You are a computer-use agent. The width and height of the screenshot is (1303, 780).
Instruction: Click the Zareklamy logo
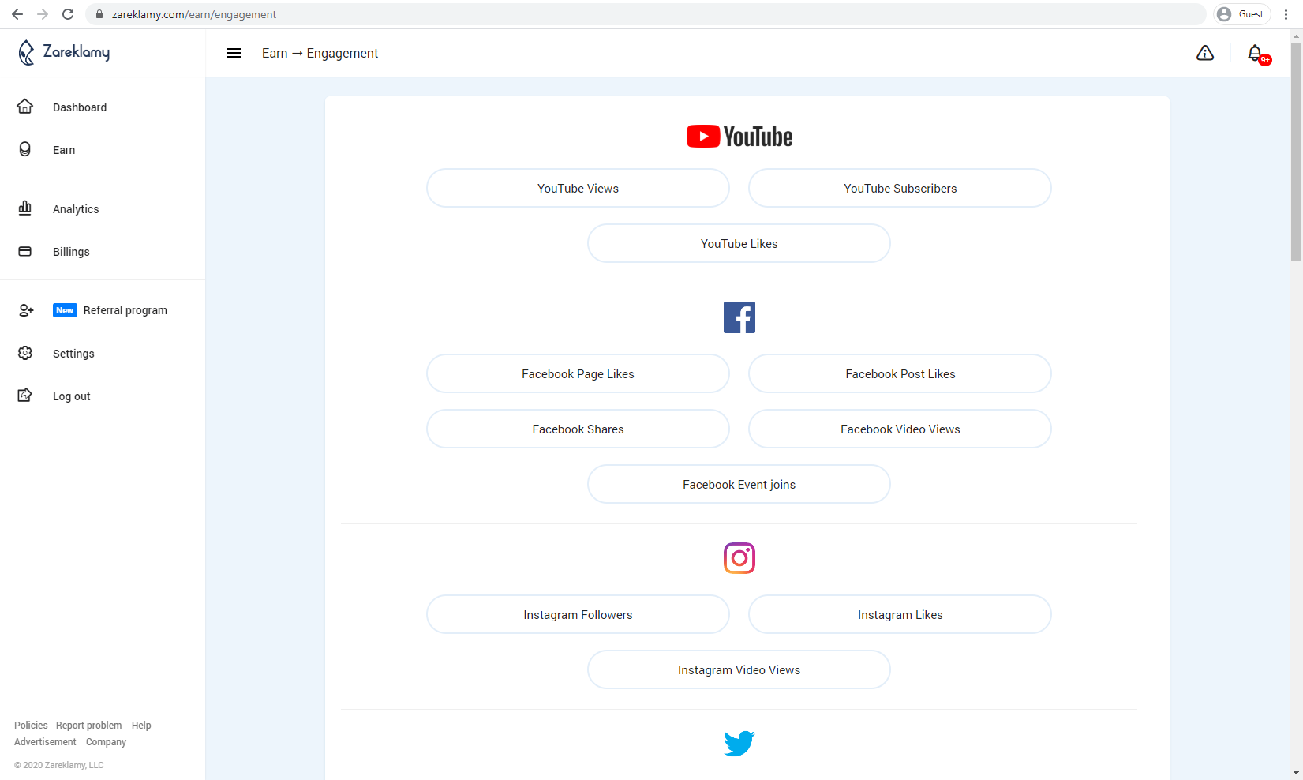64,52
